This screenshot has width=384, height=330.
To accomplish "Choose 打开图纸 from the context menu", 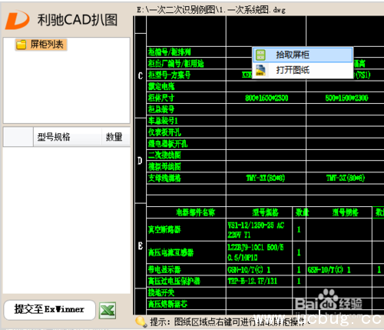I will coord(303,70).
